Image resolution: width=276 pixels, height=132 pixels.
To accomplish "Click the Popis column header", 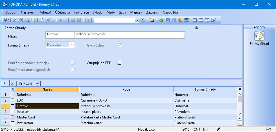I will point(126,89).
